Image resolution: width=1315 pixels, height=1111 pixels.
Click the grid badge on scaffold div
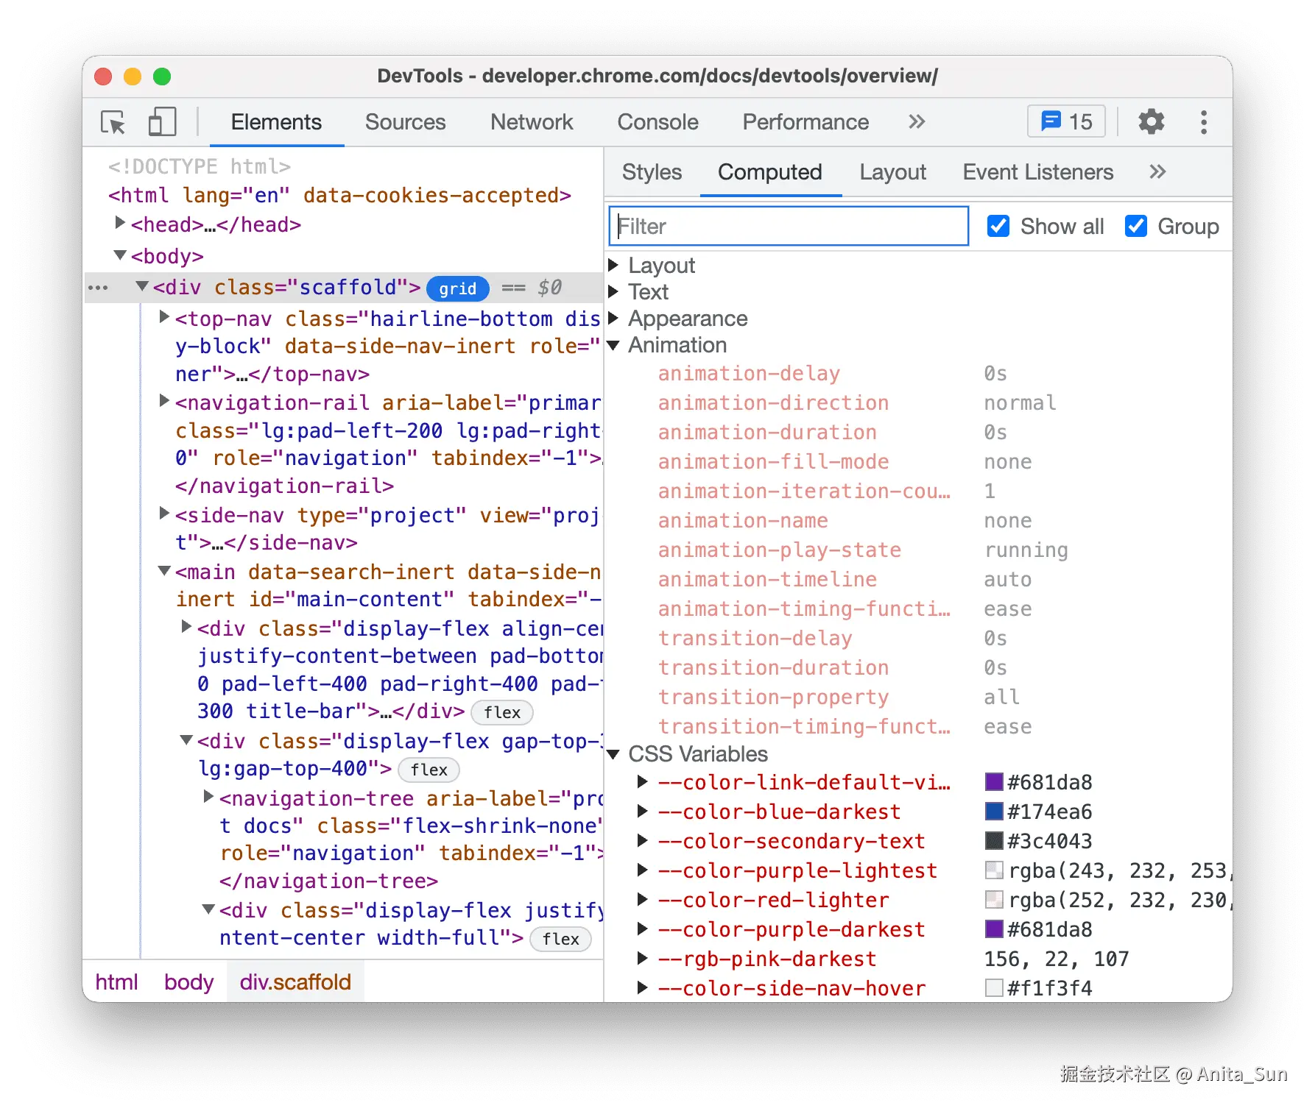click(x=458, y=288)
